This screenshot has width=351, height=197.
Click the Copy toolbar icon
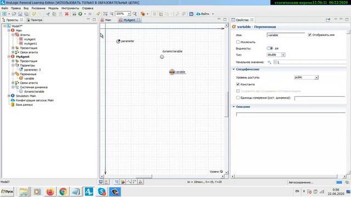(x=54, y=14)
